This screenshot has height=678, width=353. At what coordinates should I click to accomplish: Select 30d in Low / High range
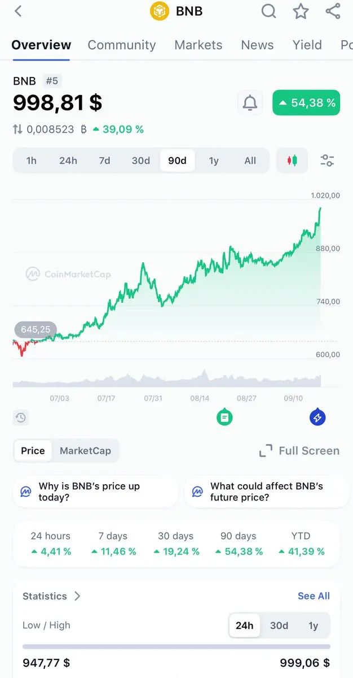point(279,625)
